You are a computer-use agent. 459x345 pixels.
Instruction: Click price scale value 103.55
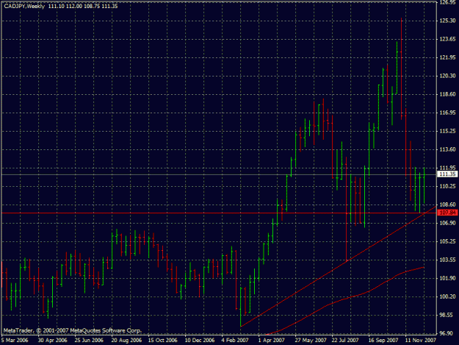(448, 260)
